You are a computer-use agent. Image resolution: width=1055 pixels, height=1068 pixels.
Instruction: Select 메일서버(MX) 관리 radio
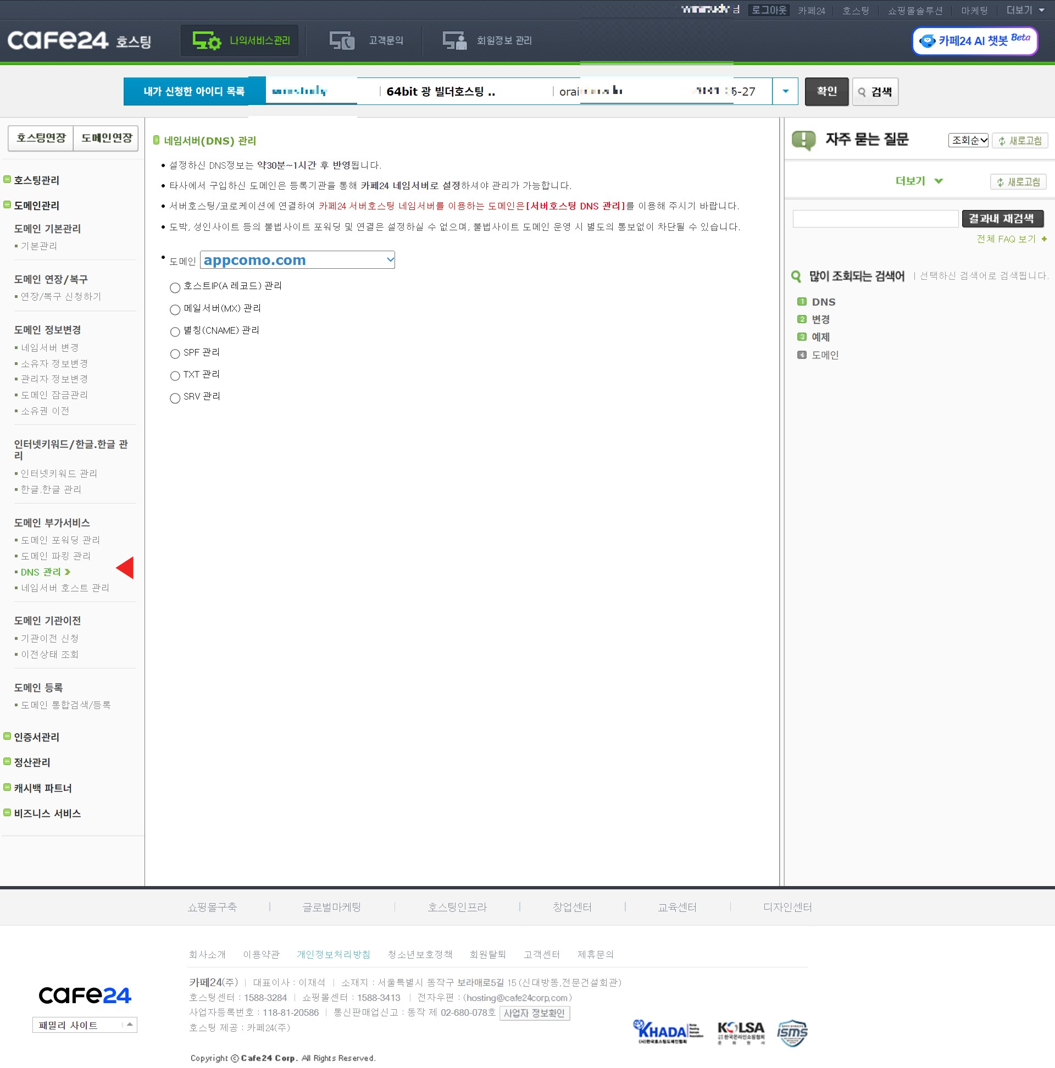[175, 309]
